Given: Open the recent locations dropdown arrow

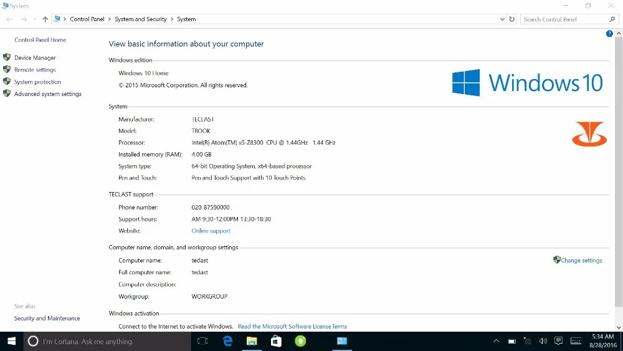Looking at the screenshot, I should [35, 19].
